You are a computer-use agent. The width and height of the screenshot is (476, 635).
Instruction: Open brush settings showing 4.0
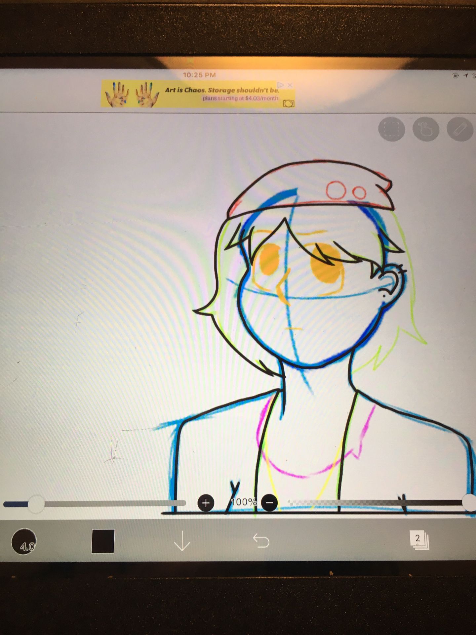coord(24,541)
